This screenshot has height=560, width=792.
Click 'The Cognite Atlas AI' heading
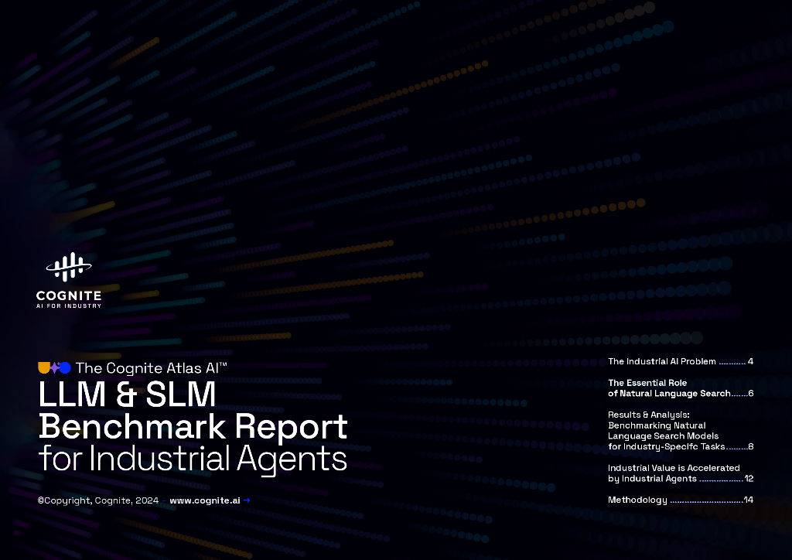(151, 368)
